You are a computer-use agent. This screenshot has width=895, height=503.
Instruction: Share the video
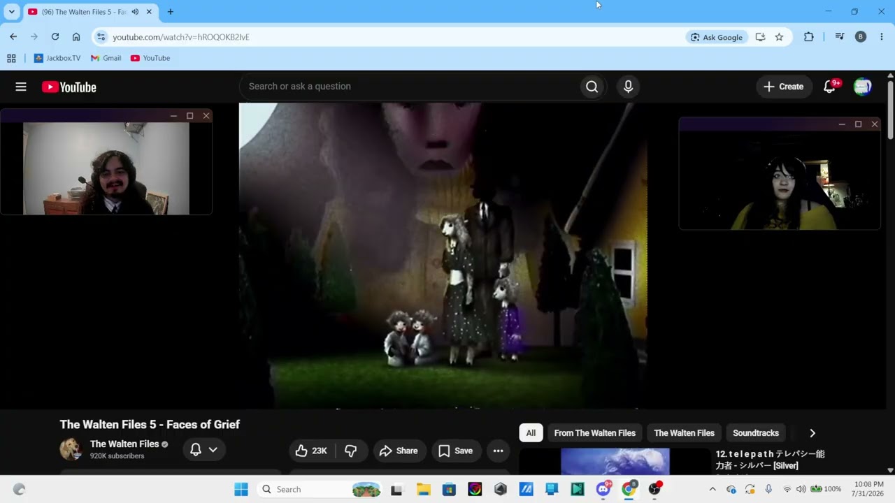399,451
